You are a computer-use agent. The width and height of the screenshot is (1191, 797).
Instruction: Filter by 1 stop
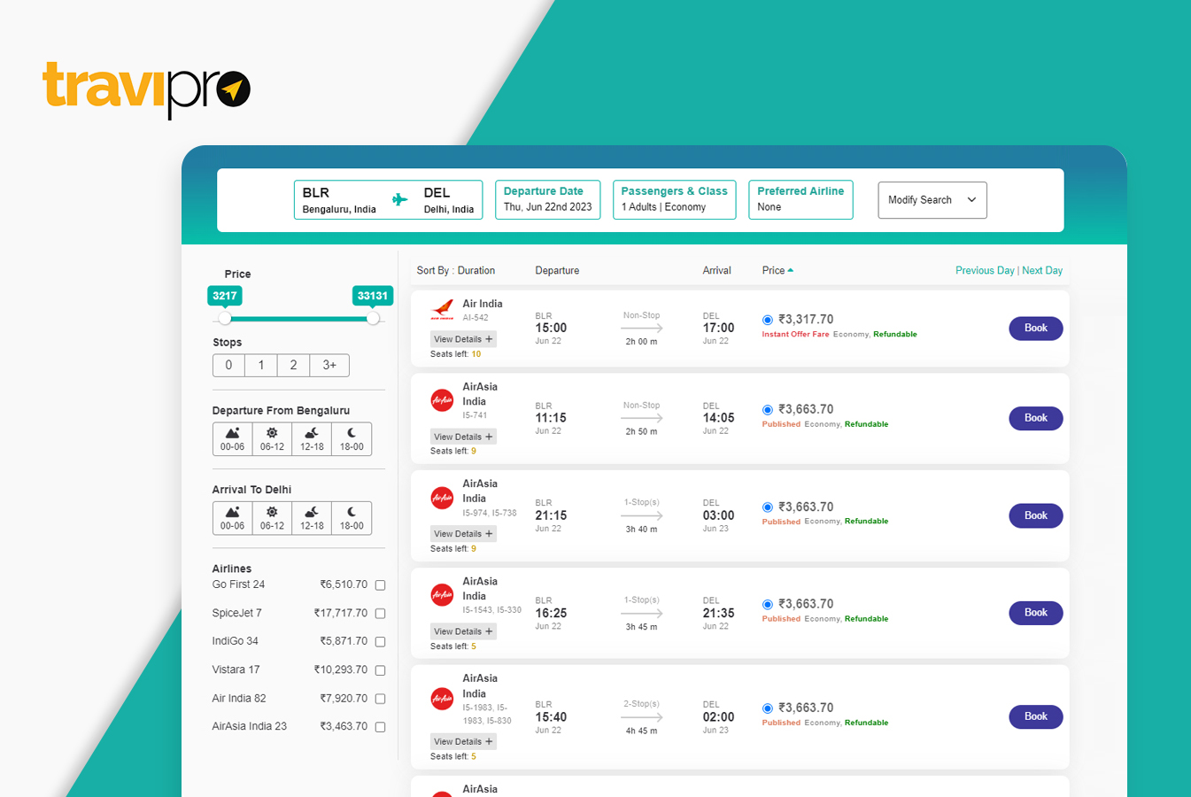click(x=260, y=365)
